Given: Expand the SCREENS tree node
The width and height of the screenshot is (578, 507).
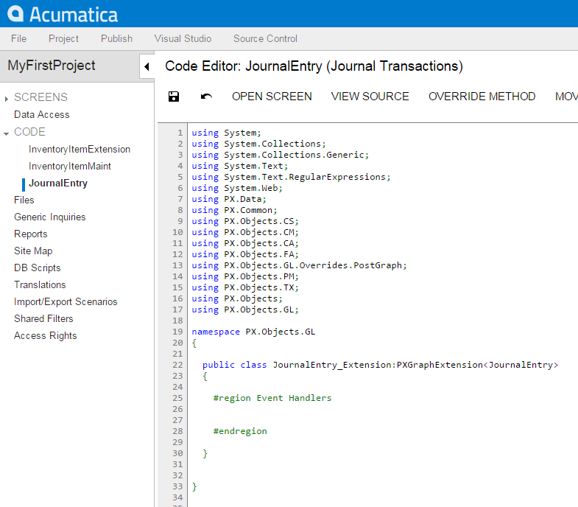Looking at the screenshot, I should [7, 98].
